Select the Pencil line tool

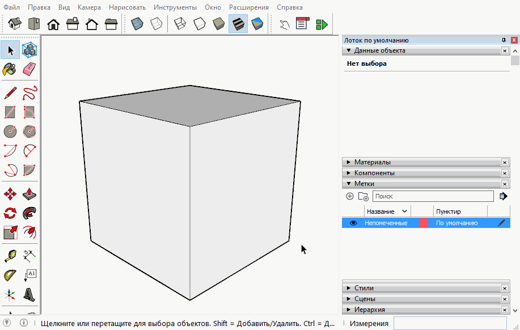[10, 93]
